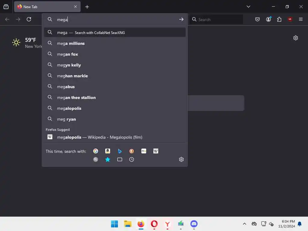Open Firefox View in the tab bar
This screenshot has height=231, width=308.
[x=6, y=7]
